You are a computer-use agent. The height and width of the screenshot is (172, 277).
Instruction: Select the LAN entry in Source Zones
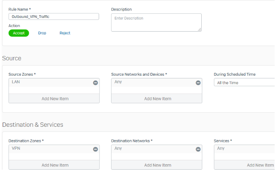(x=16, y=82)
